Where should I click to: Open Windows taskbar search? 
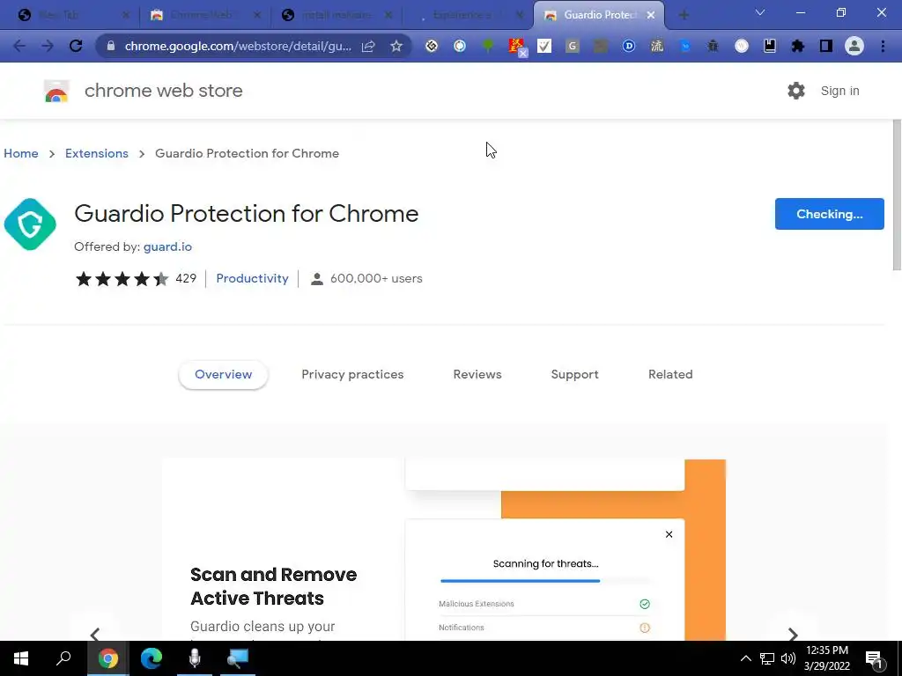63,658
